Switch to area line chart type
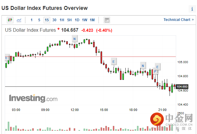The image size is (197, 134). pyautogui.click(x=19, y=20)
